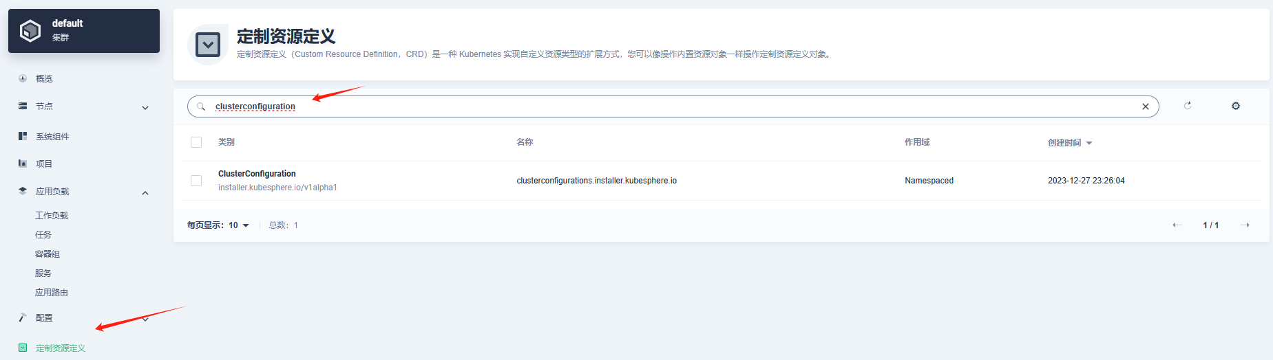1273x360 pixels.
Task: Open the default cluster selector
Action: pyautogui.click(x=84, y=31)
